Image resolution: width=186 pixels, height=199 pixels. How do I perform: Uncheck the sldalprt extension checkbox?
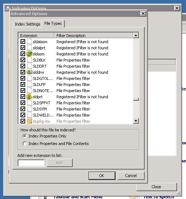click(23, 48)
